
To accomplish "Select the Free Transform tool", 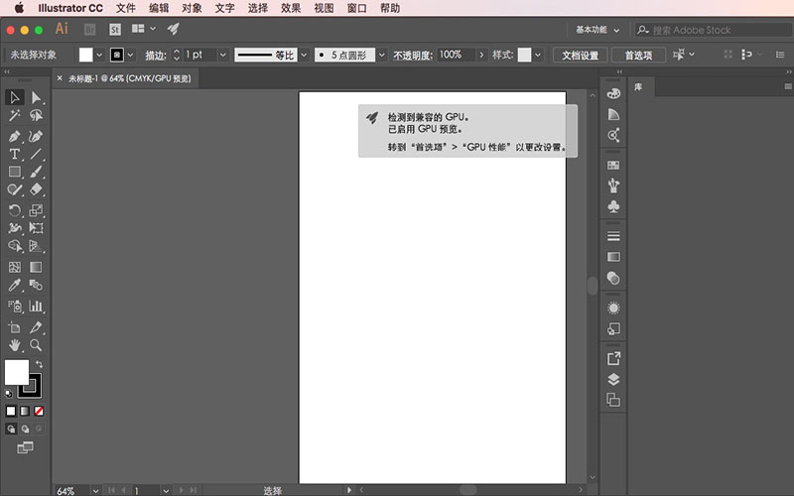I will [36, 228].
